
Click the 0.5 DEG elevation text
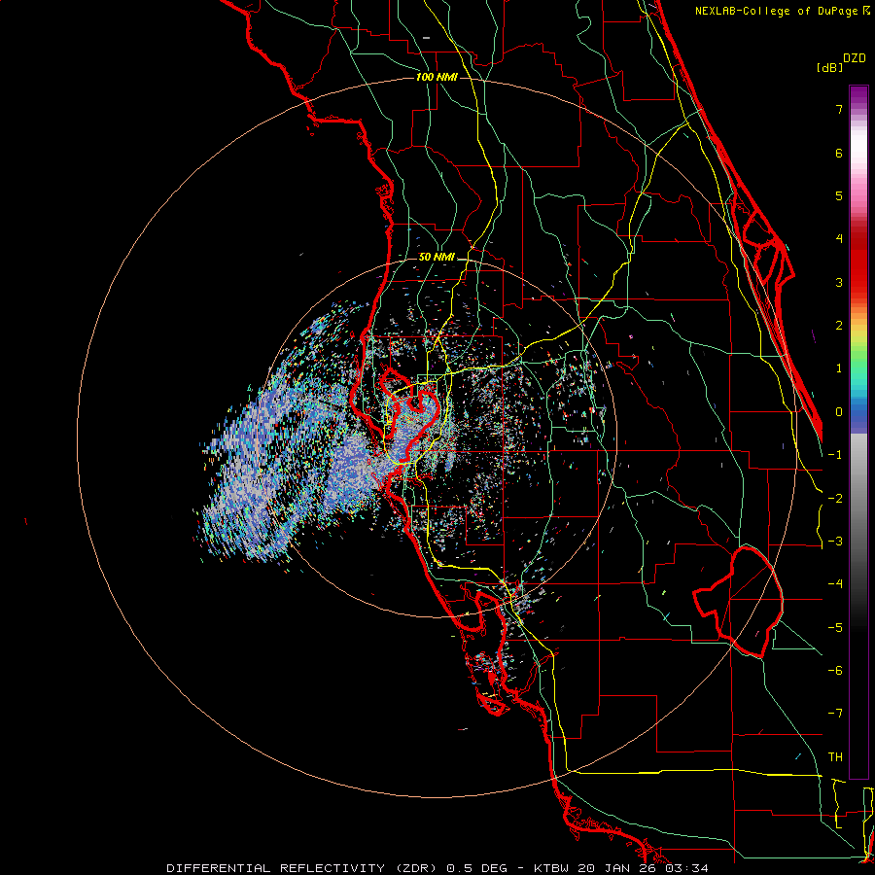[477, 868]
